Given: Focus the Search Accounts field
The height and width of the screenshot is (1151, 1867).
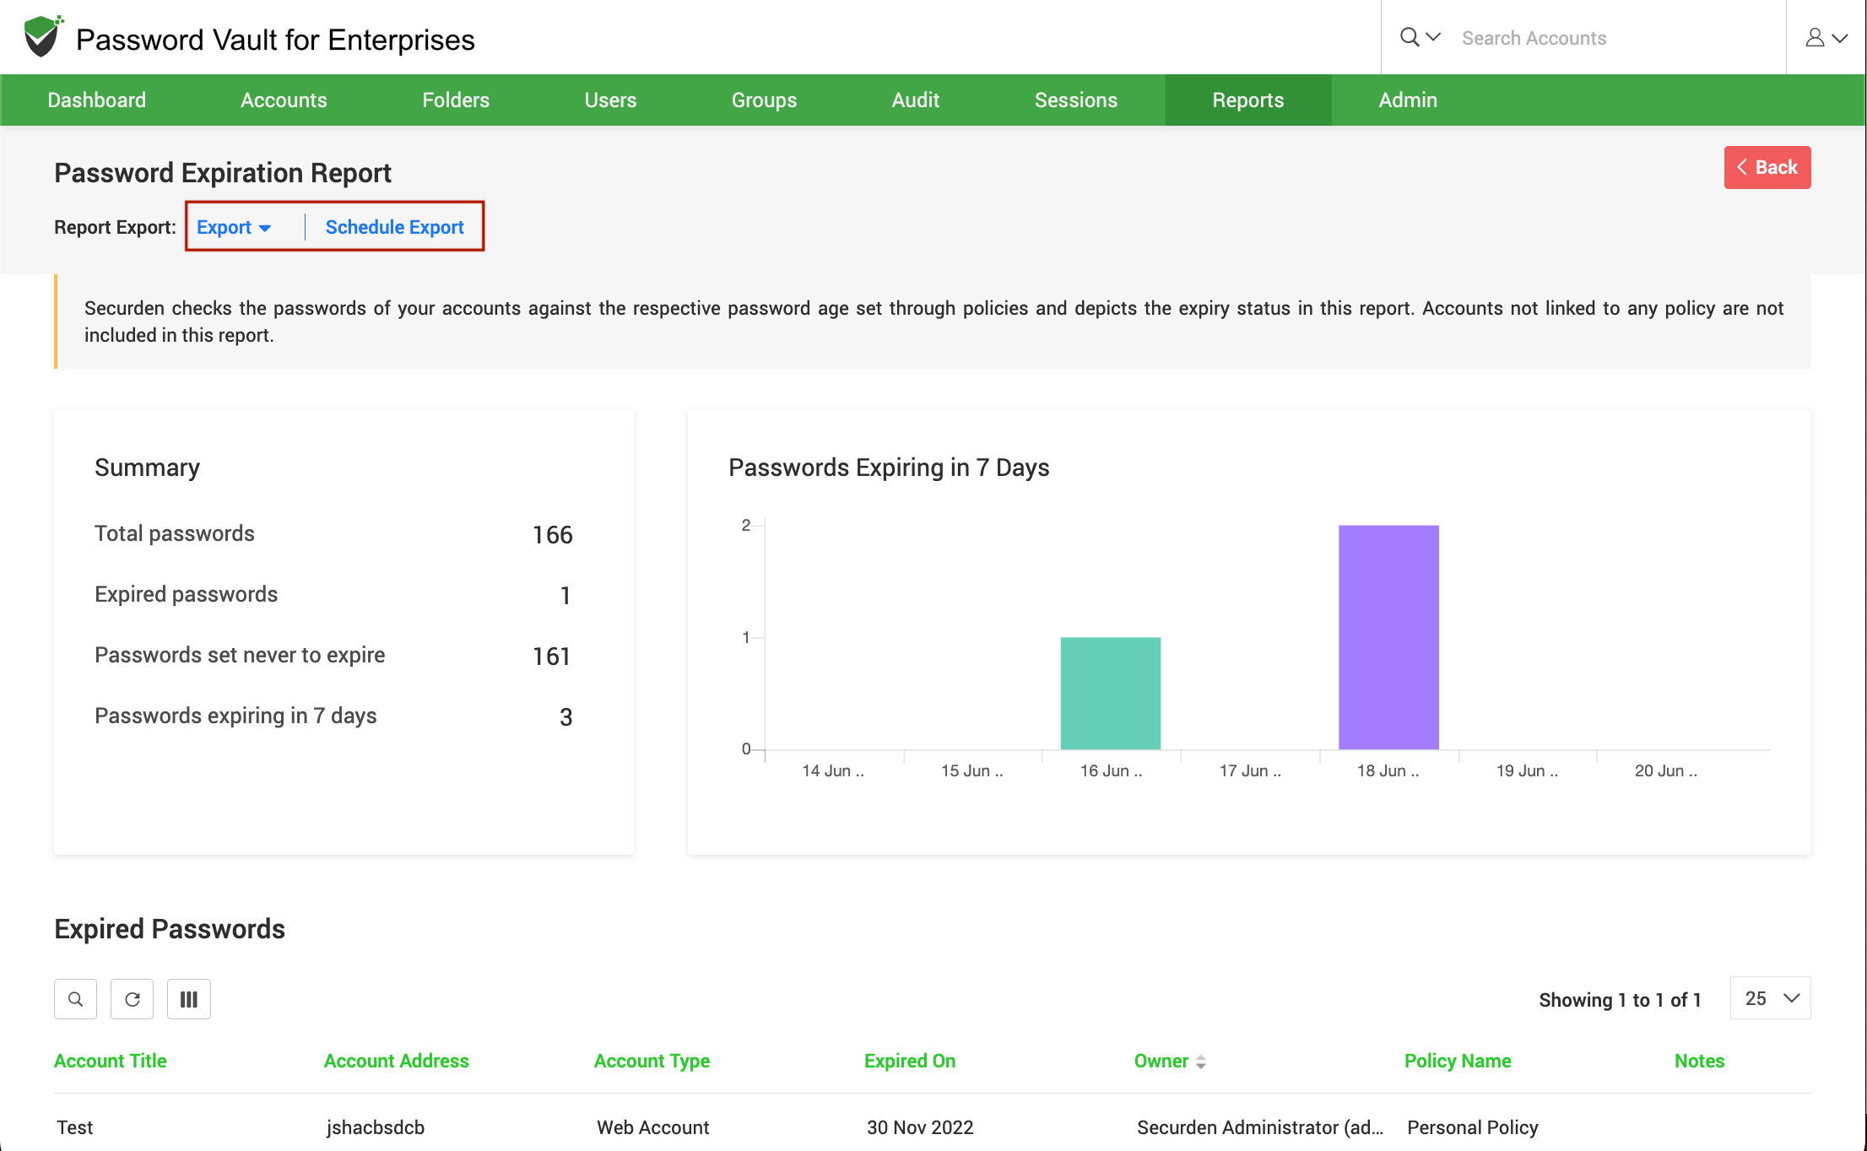Looking at the screenshot, I should tap(1619, 38).
